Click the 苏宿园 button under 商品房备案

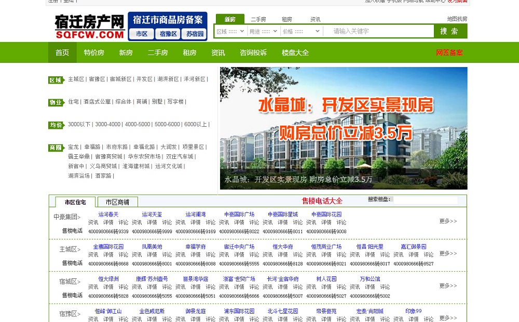[195, 34]
